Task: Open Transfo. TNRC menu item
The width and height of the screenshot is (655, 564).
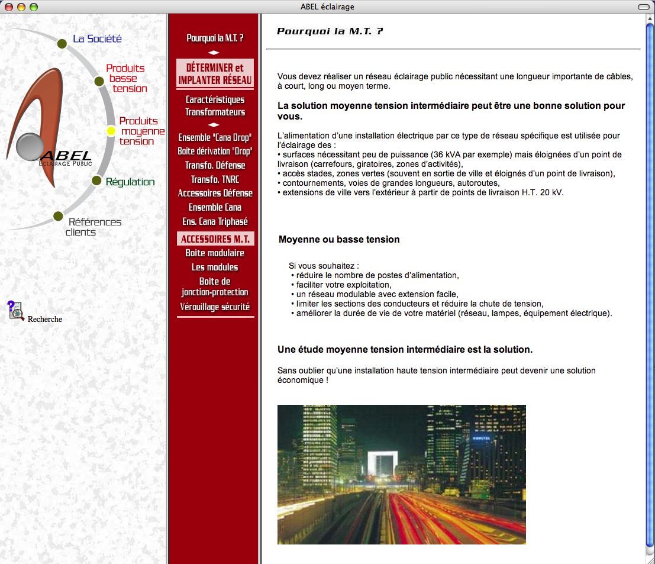Action: point(215,180)
